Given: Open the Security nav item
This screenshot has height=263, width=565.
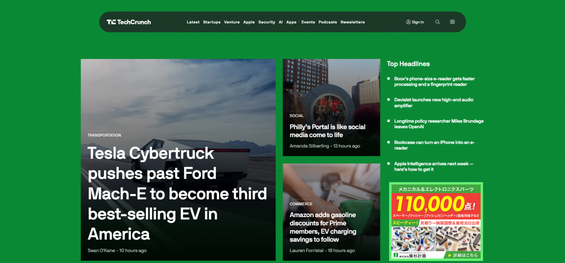Looking at the screenshot, I should pos(267,22).
